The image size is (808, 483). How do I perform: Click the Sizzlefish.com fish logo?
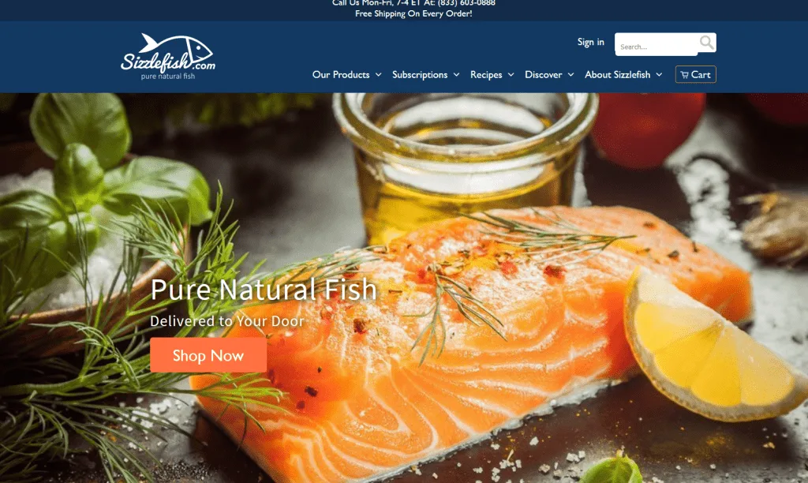[x=168, y=57]
